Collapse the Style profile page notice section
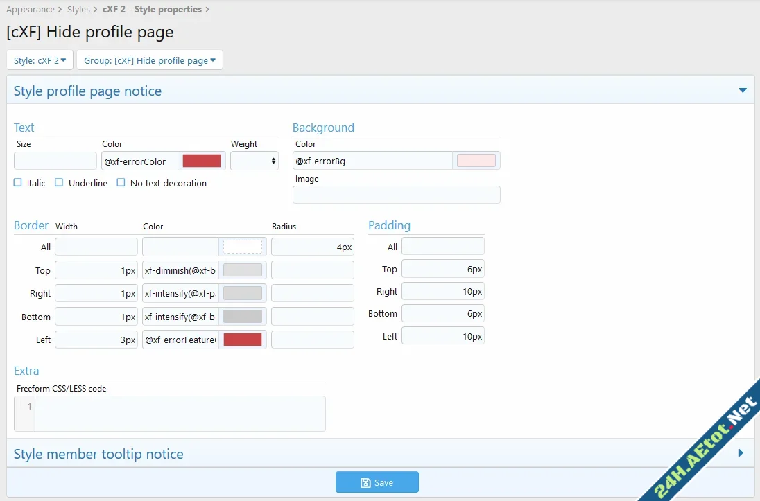Image resolution: width=760 pixels, height=501 pixels. [x=742, y=90]
